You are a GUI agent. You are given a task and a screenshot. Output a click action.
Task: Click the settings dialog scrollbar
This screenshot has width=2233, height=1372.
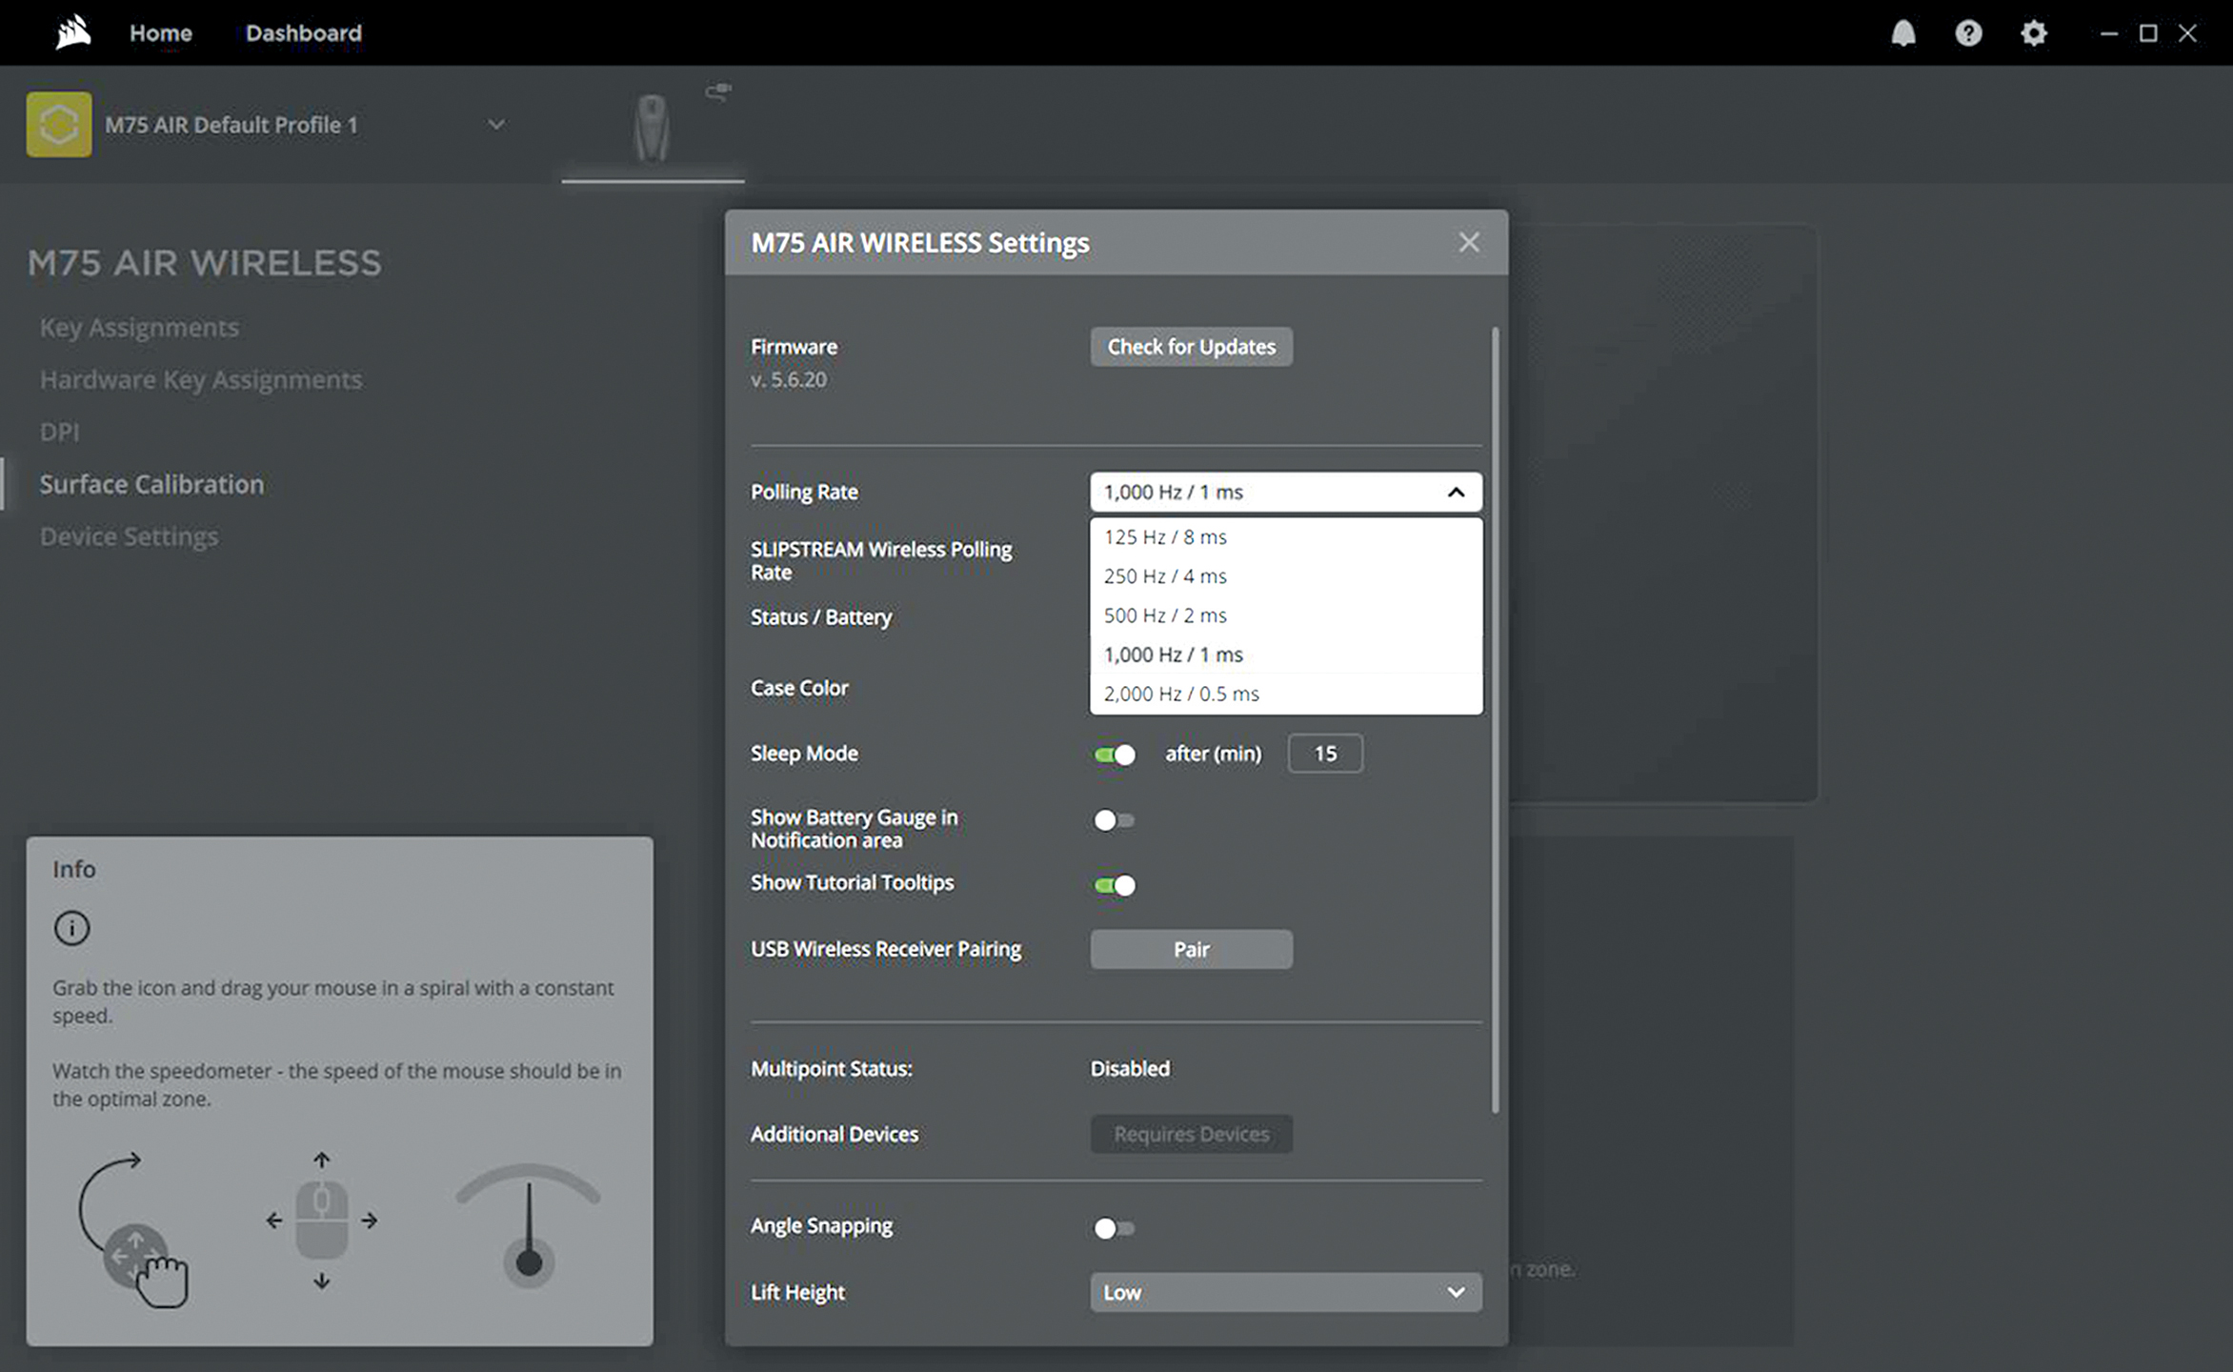1496,719
